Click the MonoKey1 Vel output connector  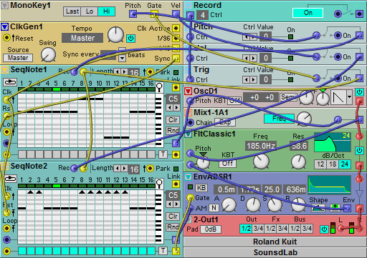[176, 14]
